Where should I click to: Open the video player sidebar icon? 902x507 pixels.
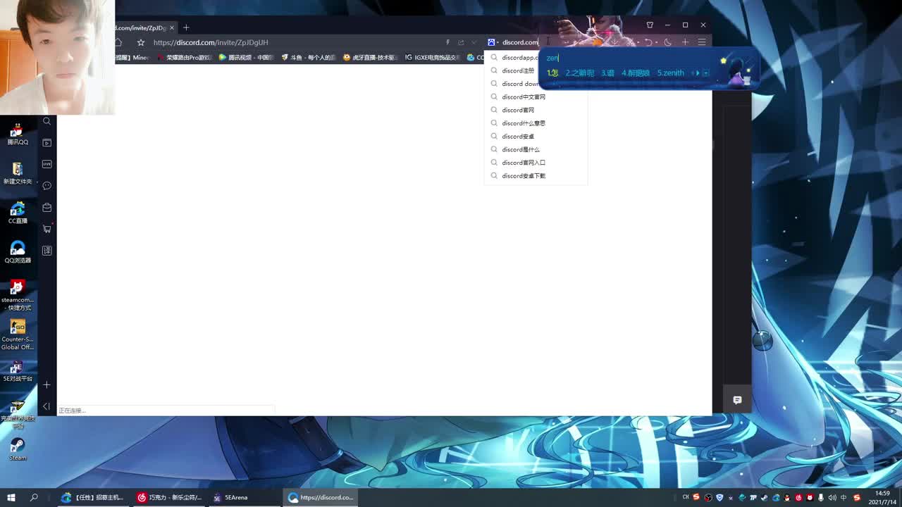click(47, 142)
